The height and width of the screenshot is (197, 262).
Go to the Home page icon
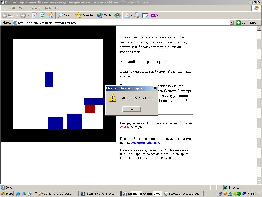(51, 15)
